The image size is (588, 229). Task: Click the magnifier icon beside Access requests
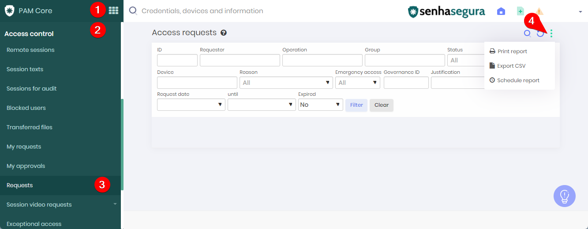pos(527,33)
